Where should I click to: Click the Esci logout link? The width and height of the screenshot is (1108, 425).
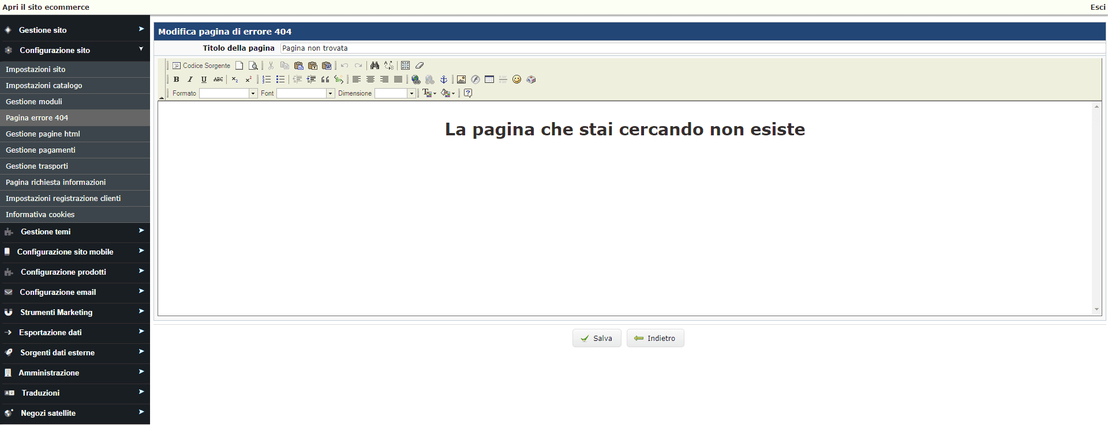1098,7
